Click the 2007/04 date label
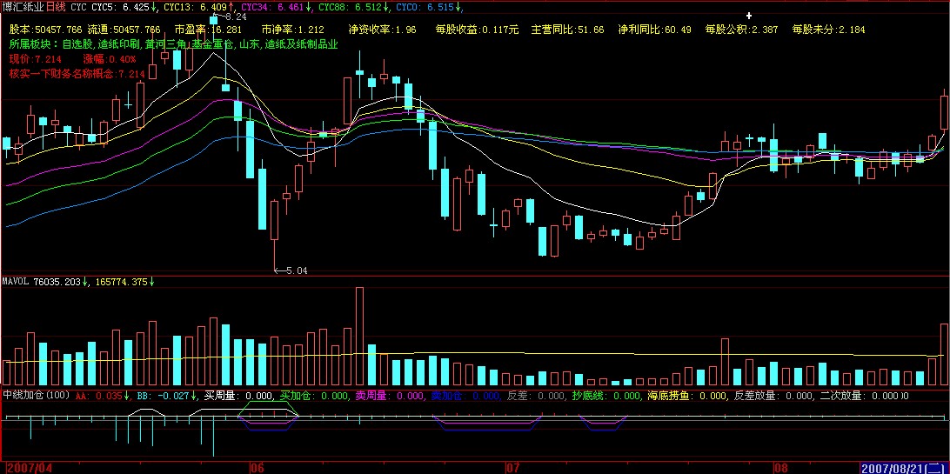950x474 pixels. pos(29,467)
